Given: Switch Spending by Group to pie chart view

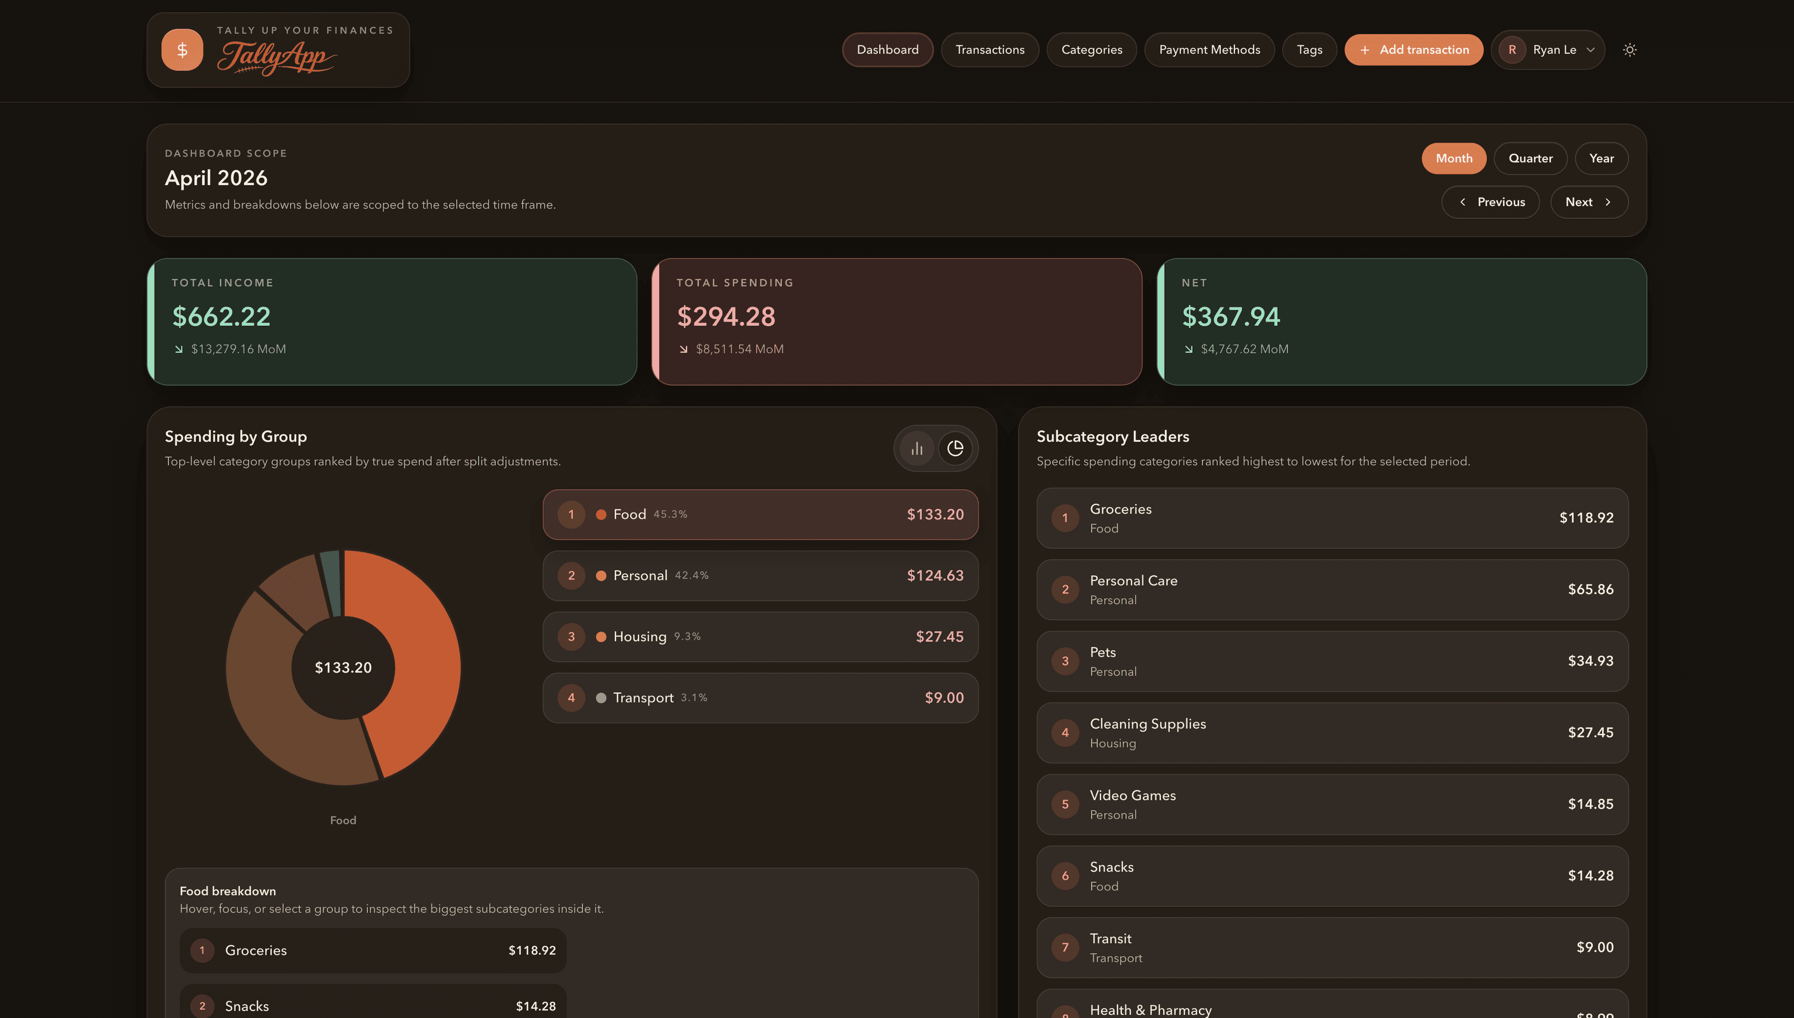Looking at the screenshot, I should click(955, 448).
